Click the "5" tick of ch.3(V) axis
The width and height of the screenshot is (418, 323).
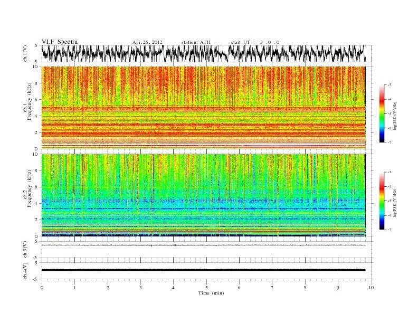36,241
